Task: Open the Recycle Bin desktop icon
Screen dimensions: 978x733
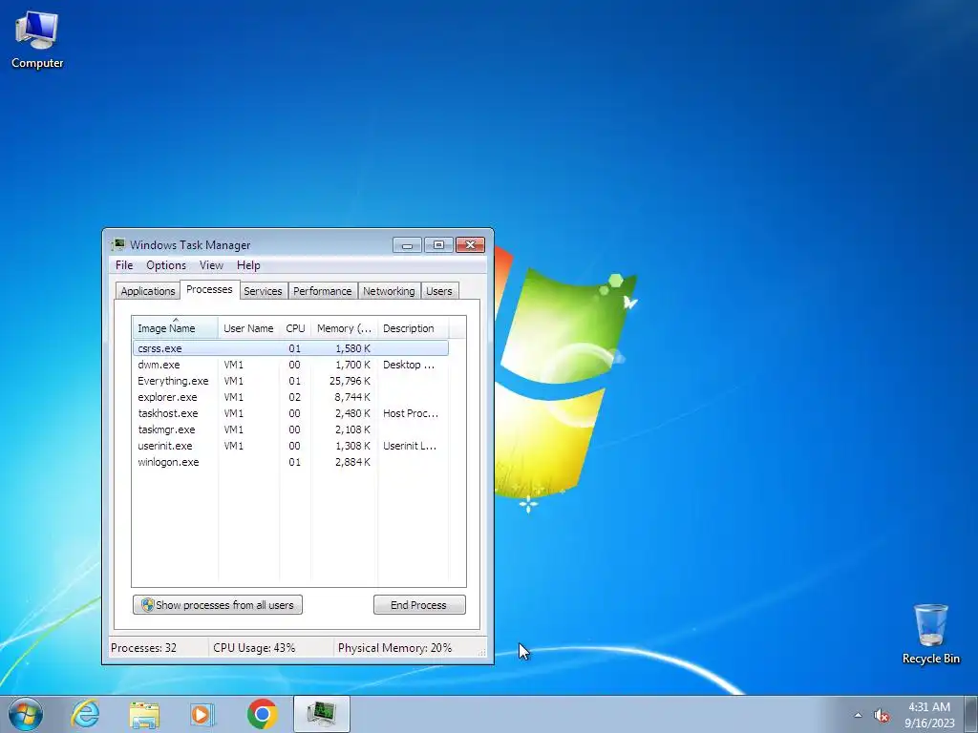Action: (x=930, y=634)
